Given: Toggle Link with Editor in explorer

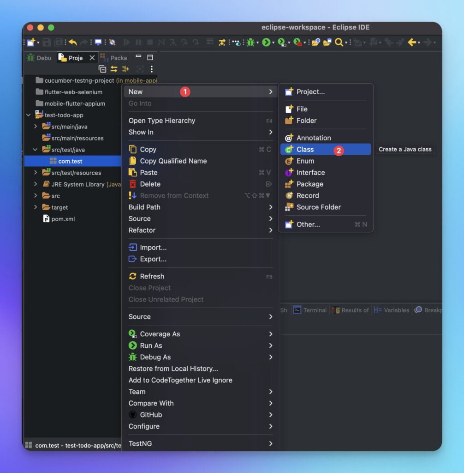Looking at the screenshot, I should pyautogui.click(x=114, y=69).
